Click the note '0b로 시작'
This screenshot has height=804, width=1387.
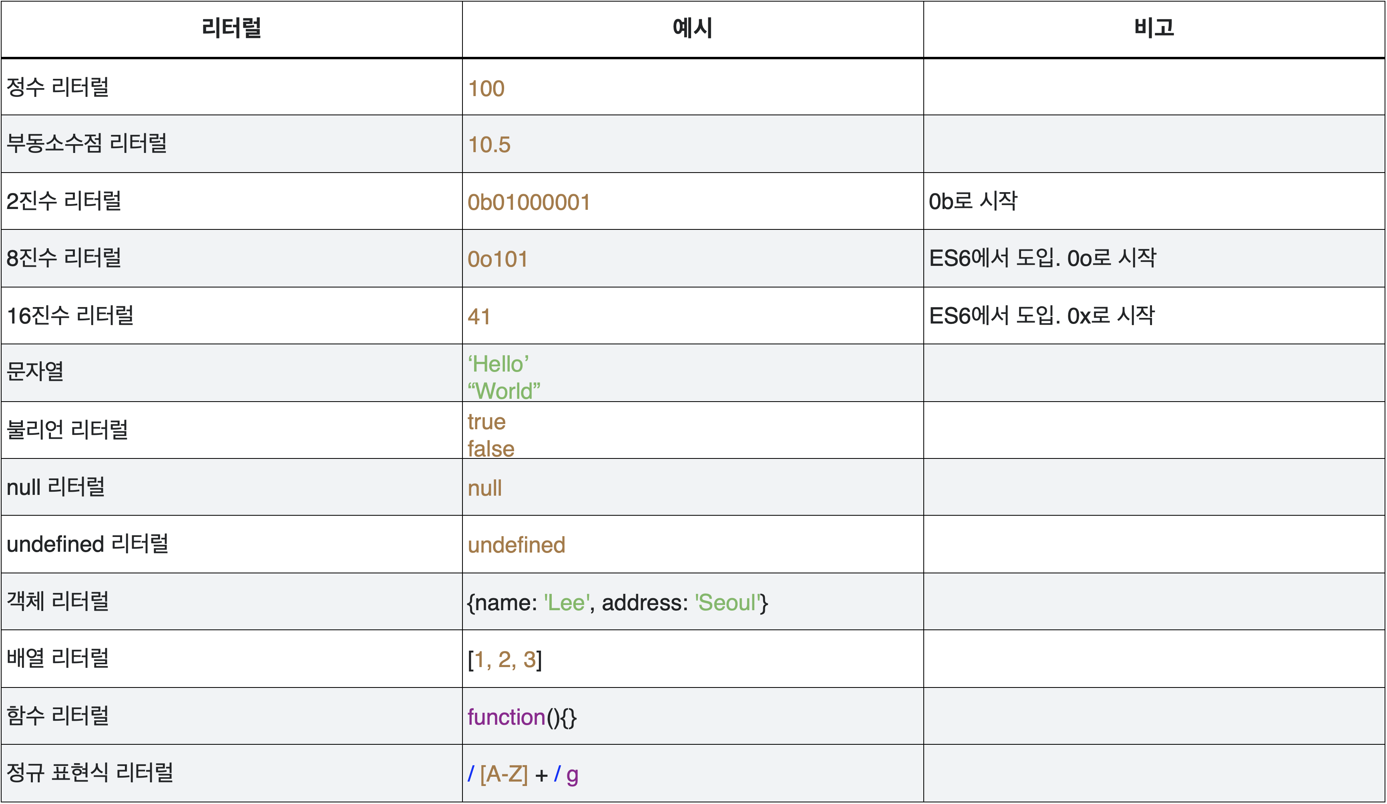coord(973,201)
